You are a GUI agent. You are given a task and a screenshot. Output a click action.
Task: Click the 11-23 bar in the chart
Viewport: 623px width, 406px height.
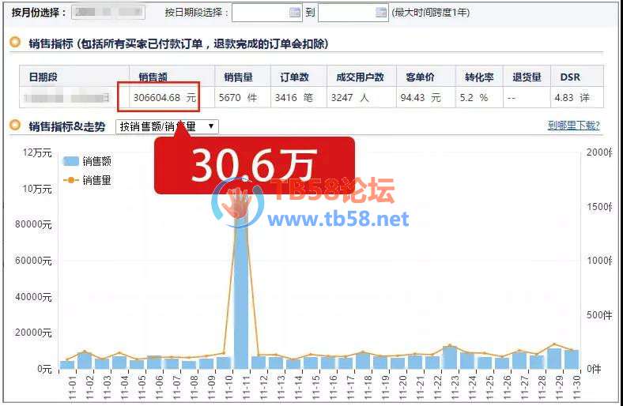pyautogui.click(x=450, y=358)
